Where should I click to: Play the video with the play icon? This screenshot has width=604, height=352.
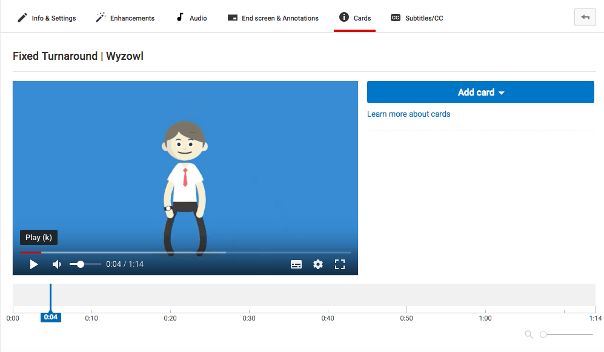34,264
